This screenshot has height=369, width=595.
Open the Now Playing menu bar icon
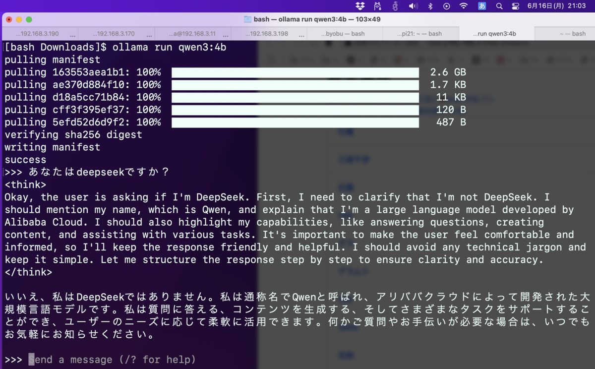point(447,6)
